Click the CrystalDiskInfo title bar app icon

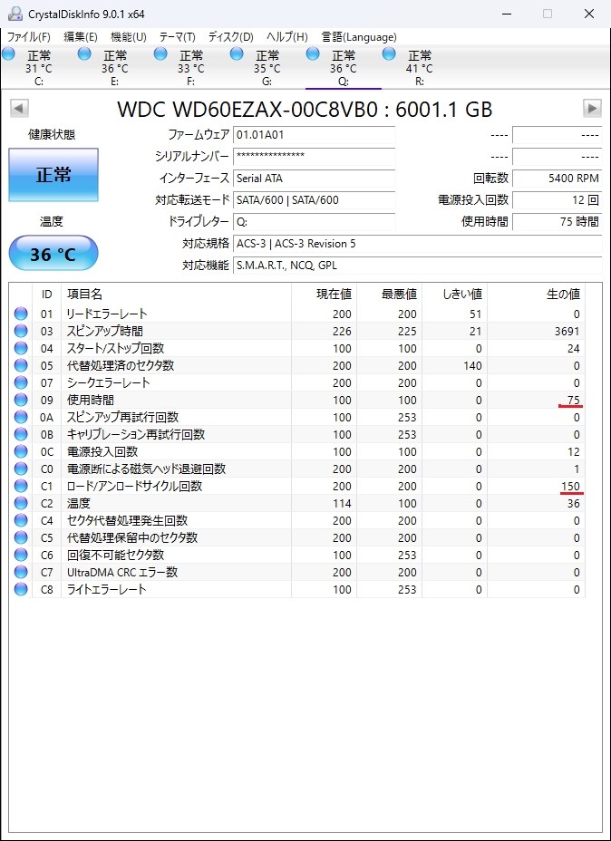tap(15, 14)
